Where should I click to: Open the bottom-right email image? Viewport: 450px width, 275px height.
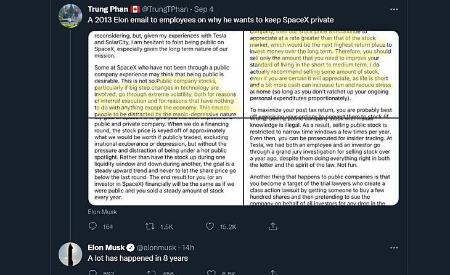(x=324, y=161)
